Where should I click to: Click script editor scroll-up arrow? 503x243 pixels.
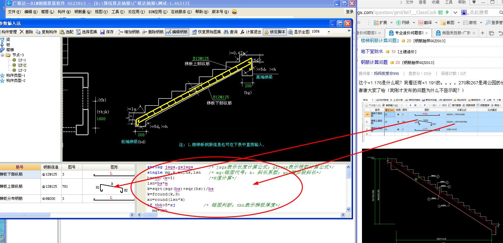pos(348,167)
